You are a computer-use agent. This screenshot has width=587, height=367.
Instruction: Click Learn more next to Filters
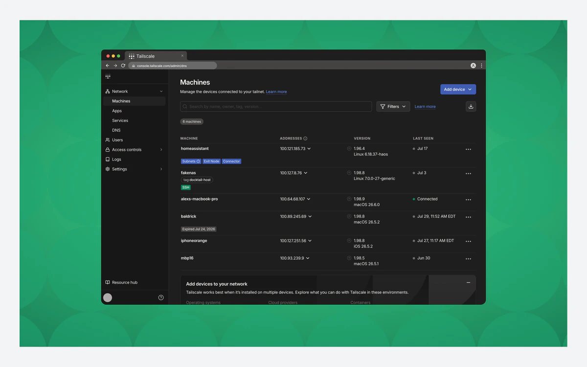tap(425, 107)
